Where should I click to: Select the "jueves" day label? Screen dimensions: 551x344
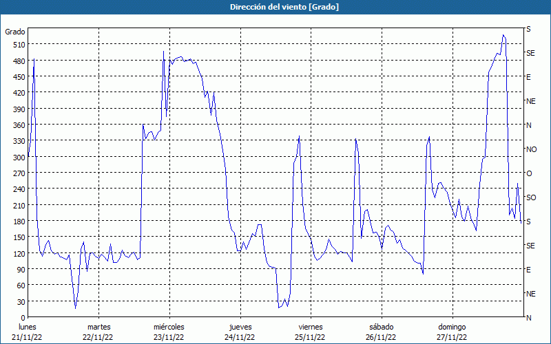click(x=240, y=327)
